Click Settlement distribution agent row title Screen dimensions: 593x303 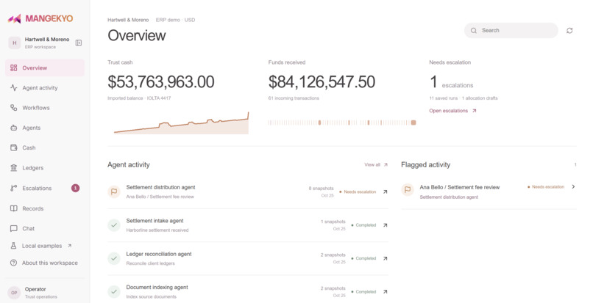160,187
